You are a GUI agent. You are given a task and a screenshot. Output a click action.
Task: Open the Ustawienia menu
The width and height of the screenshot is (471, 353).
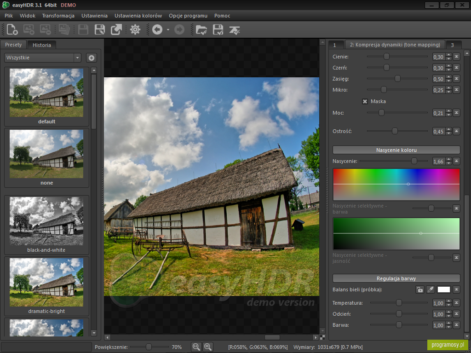[x=94, y=16]
